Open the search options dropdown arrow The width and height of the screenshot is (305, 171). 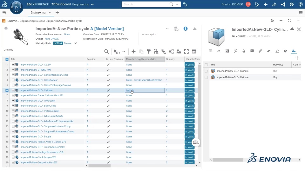[x=177, y=4]
